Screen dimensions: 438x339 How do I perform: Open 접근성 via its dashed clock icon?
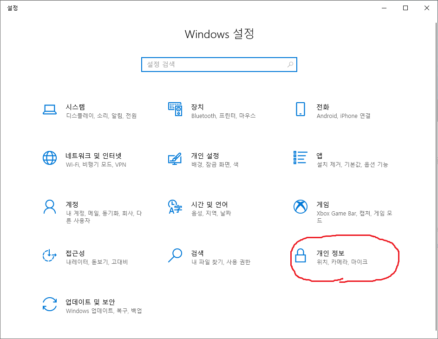pos(50,255)
